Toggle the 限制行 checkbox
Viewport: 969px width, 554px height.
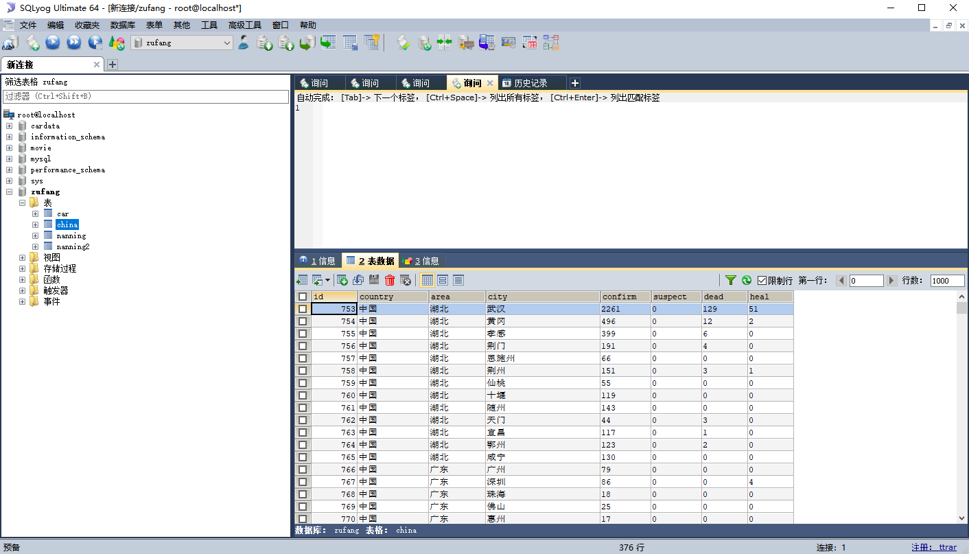(x=762, y=281)
